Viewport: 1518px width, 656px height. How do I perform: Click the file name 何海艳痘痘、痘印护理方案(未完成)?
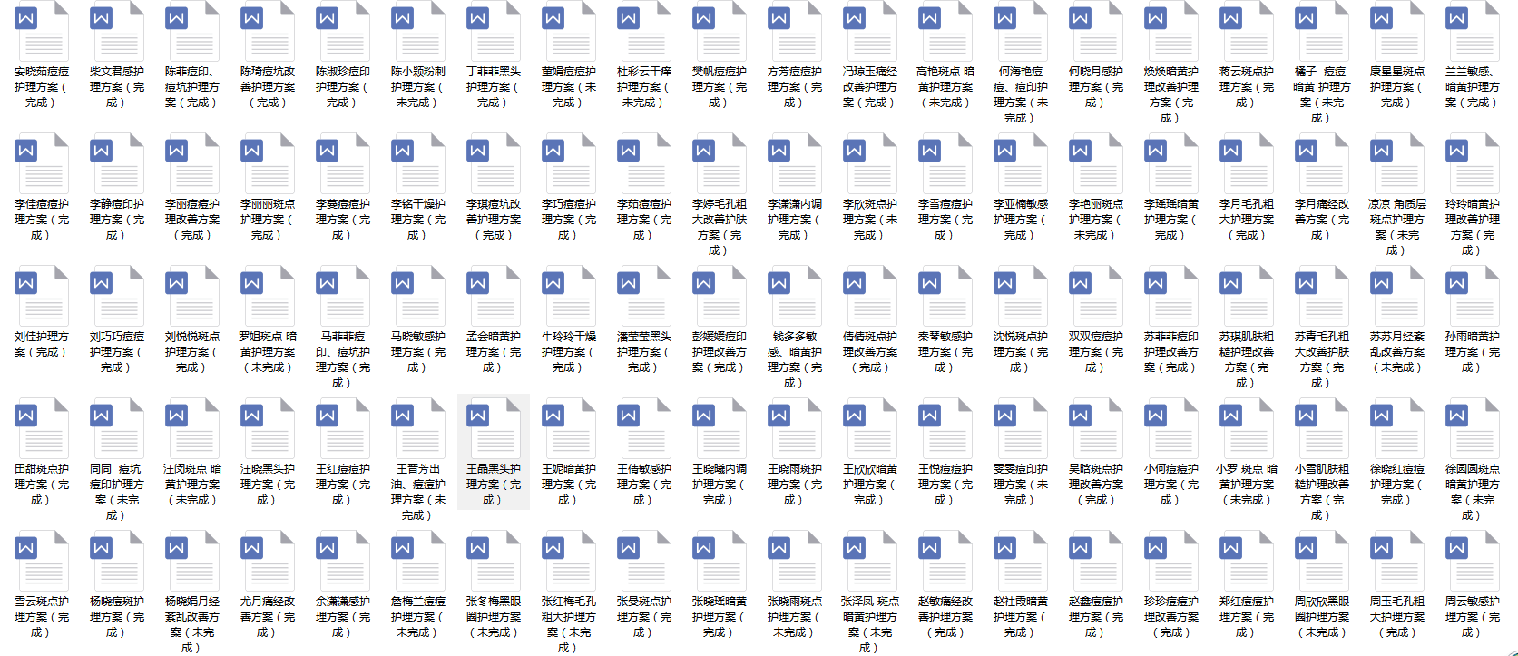pos(1020,94)
